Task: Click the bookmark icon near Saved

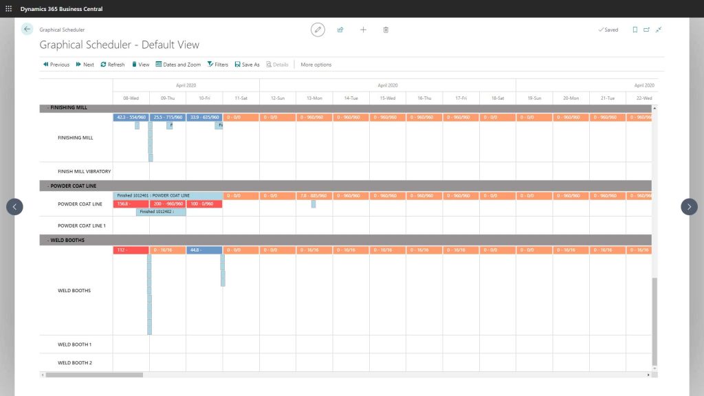Action: click(634, 30)
